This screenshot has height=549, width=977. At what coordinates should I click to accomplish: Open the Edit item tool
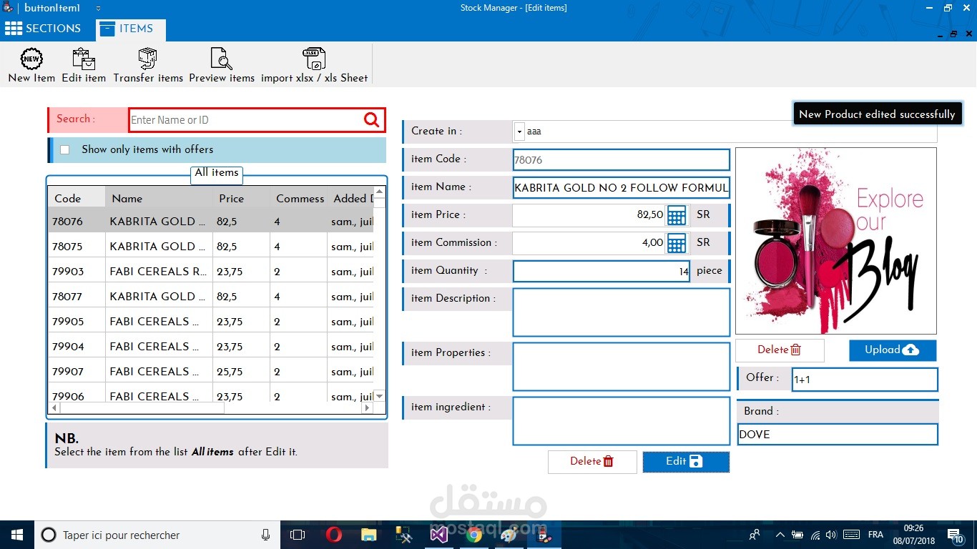click(x=84, y=65)
